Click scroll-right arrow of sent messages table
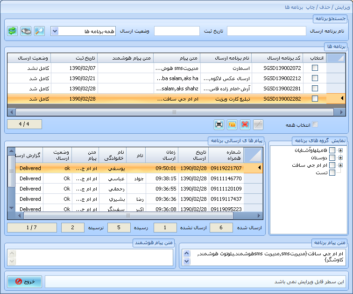Screen dimensions: 353x294 coord(259,216)
